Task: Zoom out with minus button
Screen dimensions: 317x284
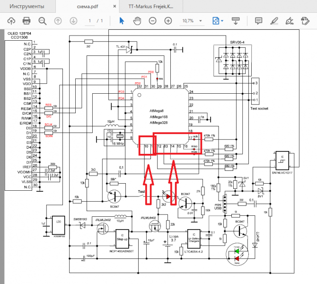Action: pyautogui.click(x=153, y=21)
